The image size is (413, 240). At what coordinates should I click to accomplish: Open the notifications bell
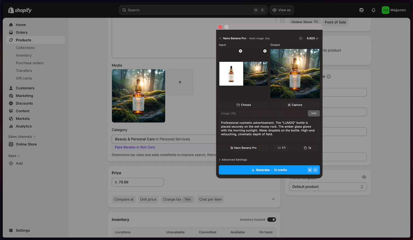pos(373,10)
